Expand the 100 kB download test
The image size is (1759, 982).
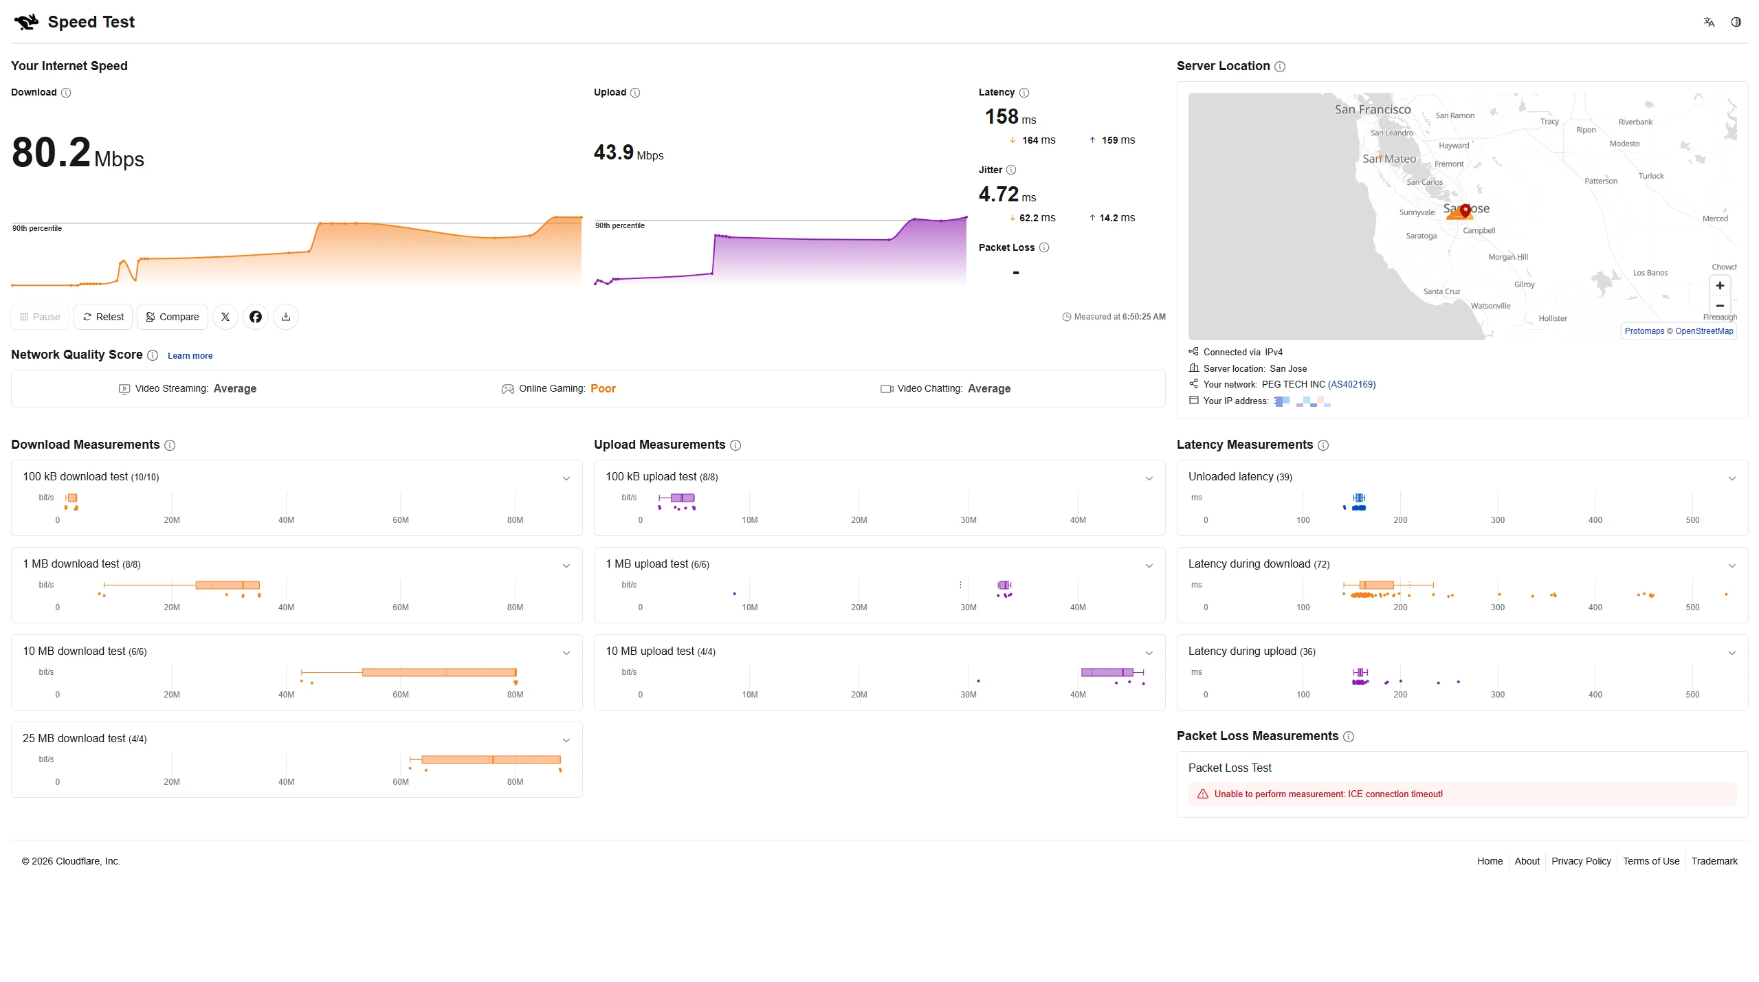(x=566, y=478)
